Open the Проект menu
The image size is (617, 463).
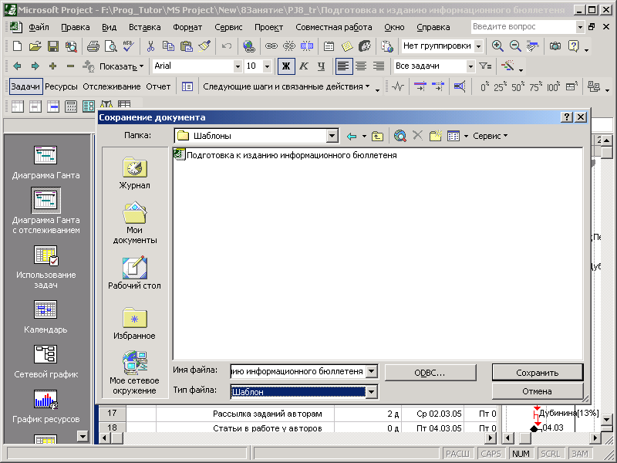coord(268,28)
